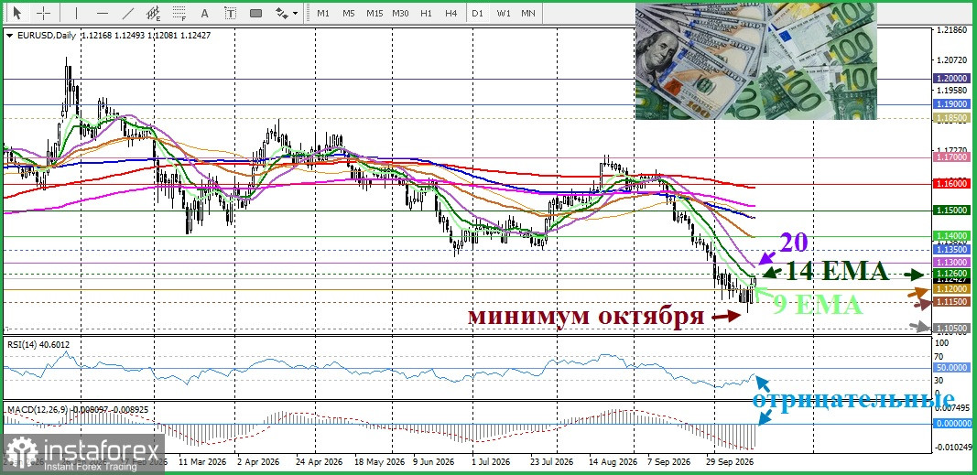Choose the rectangle shape tool
This screenshot has width=977, height=475.
click(x=255, y=13)
